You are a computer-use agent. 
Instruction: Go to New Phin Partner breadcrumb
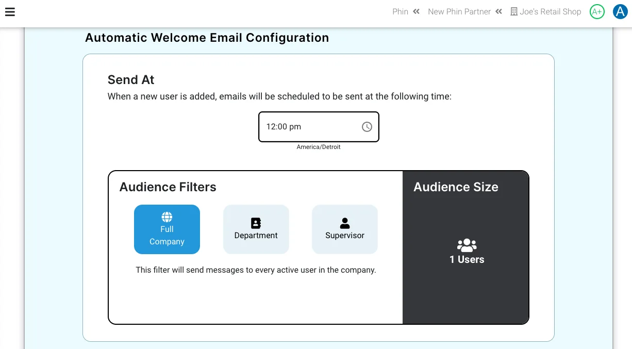459,12
